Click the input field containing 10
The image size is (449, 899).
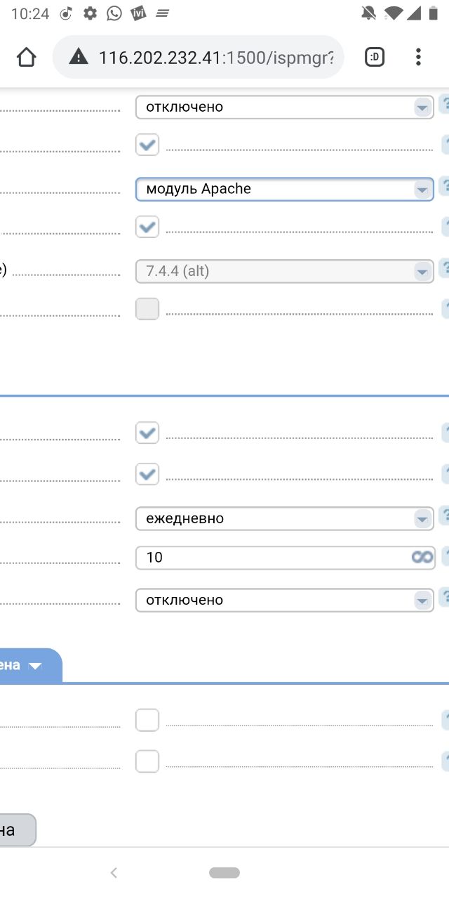click(x=286, y=558)
